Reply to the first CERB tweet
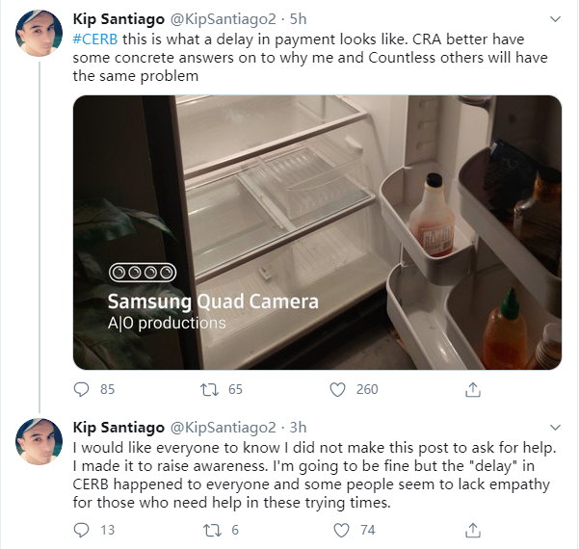This screenshot has height=549, width=579. pyautogui.click(x=81, y=390)
